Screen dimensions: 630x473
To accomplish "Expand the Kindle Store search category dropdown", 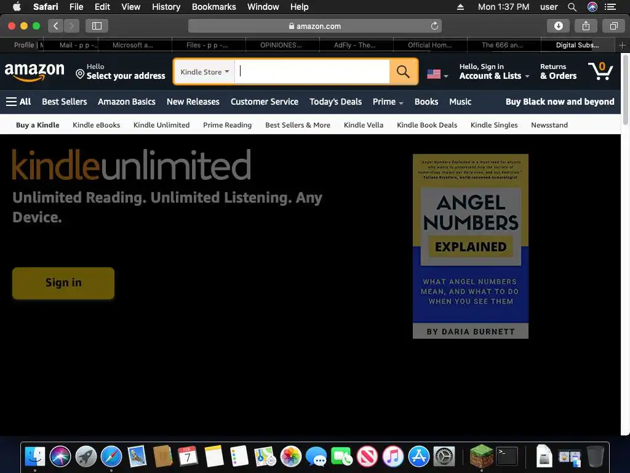I will click(x=204, y=72).
